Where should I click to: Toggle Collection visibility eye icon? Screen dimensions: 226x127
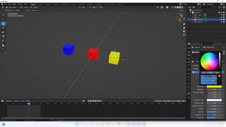(221, 13)
